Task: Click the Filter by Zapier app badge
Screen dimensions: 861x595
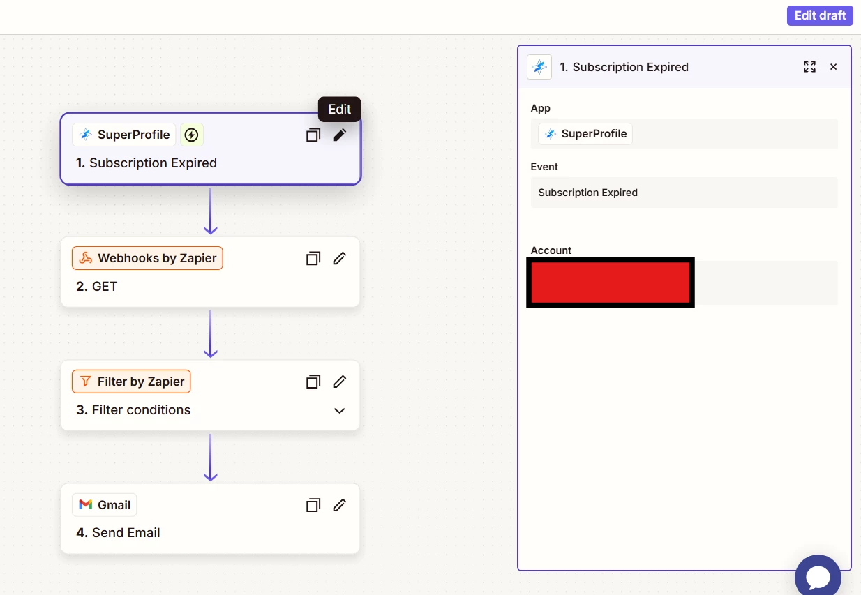Action: coord(131,382)
